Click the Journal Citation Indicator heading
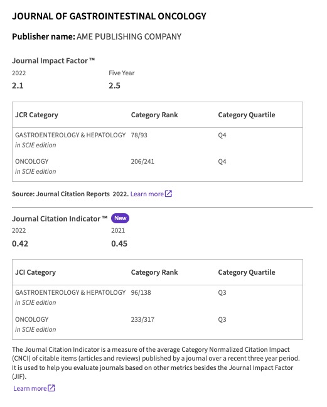This screenshot has height=407, width=327. [60, 219]
